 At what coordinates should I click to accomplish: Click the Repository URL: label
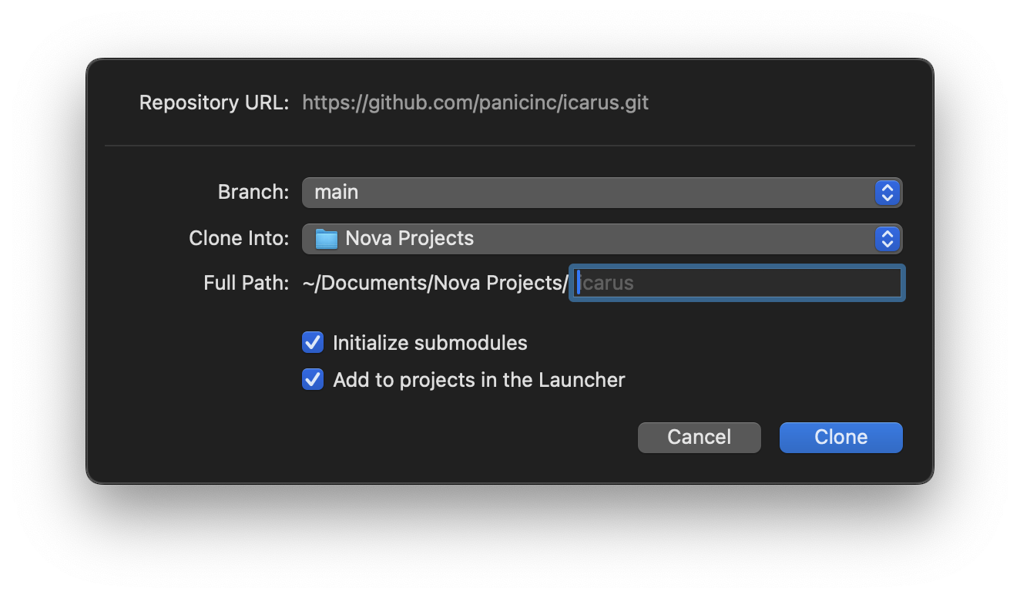pos(214,102)
